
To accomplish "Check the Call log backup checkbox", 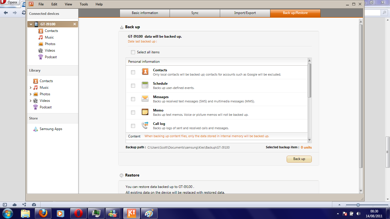I will pos(133,126).
